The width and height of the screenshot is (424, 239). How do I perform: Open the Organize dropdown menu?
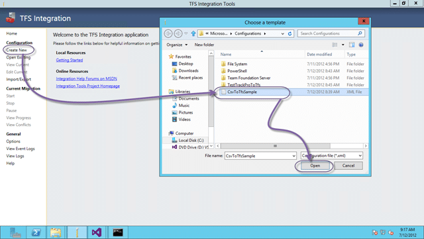point(177,44)
